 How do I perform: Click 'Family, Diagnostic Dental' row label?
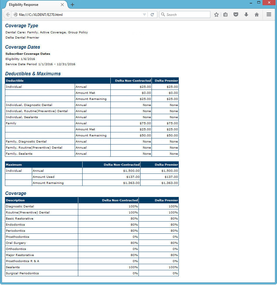26,142
